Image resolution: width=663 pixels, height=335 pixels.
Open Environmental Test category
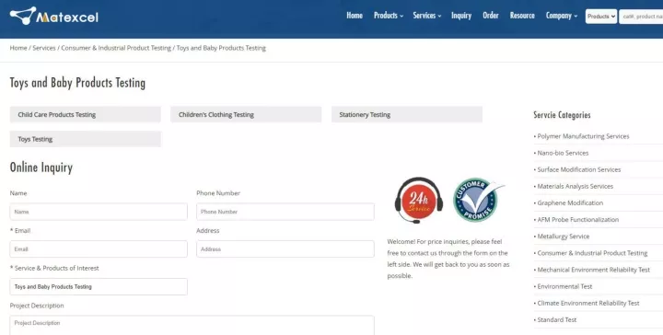coord(564,286)
